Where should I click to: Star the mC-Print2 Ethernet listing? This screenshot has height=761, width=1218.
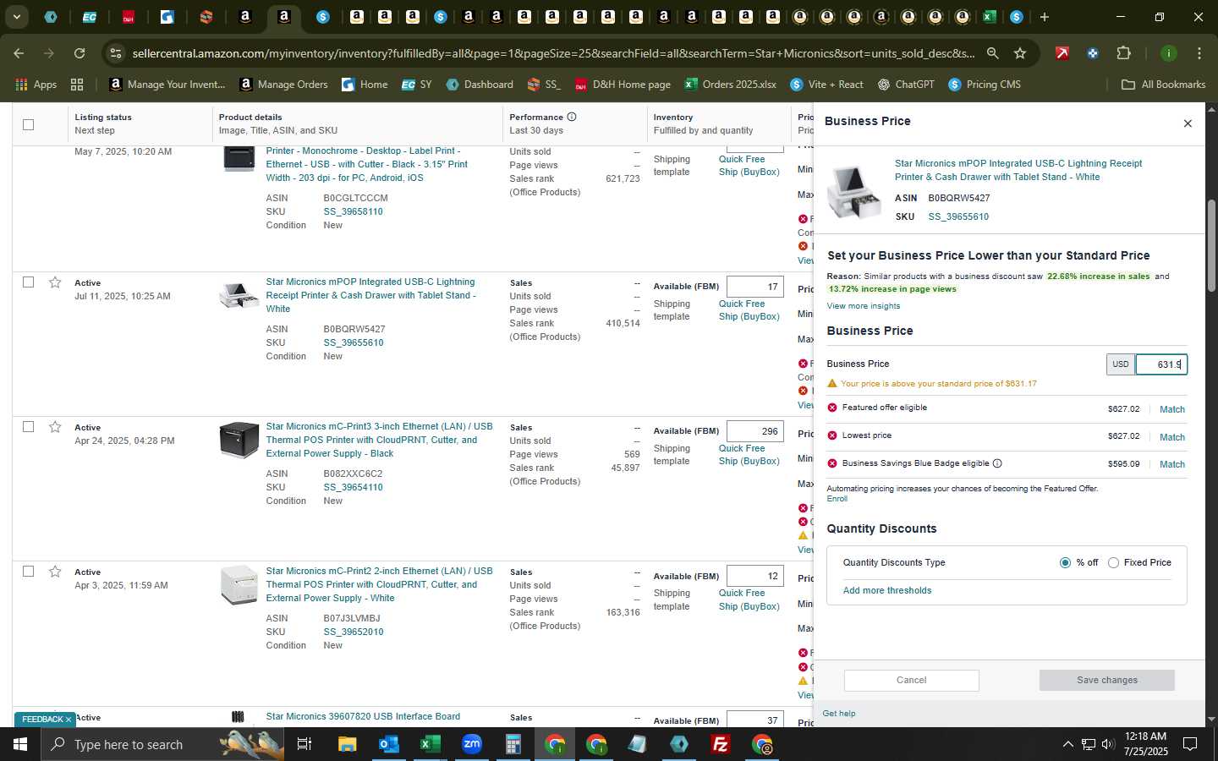click(55, 572)
